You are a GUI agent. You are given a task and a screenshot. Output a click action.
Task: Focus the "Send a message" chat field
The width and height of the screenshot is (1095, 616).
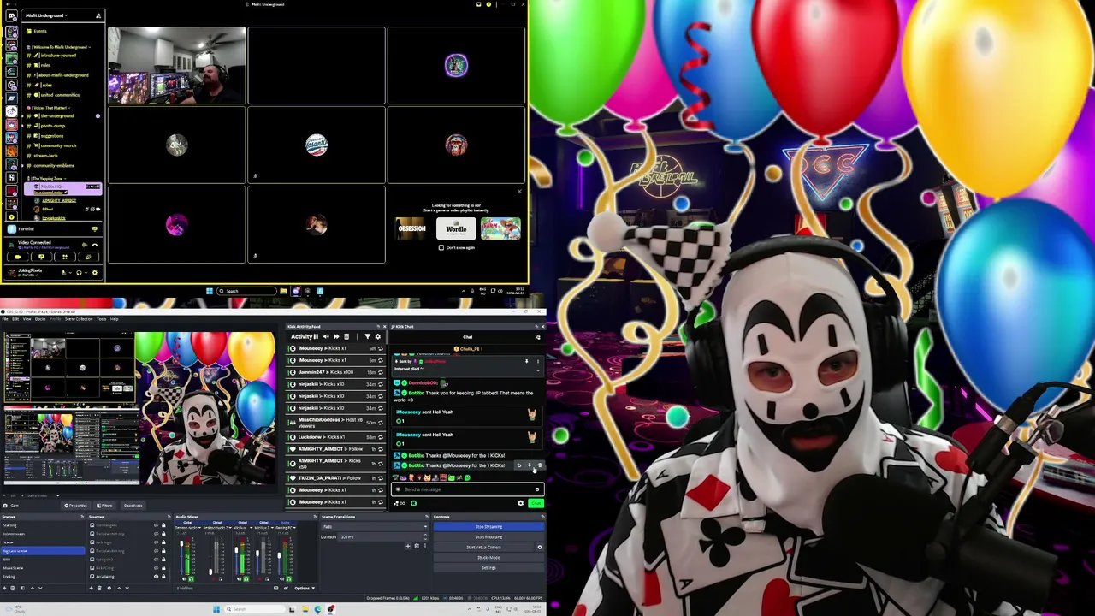(466, 489)
